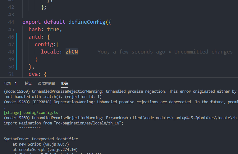Click the 'config' property key
This screenshot has width=238, height=154.
pos(44,44)
